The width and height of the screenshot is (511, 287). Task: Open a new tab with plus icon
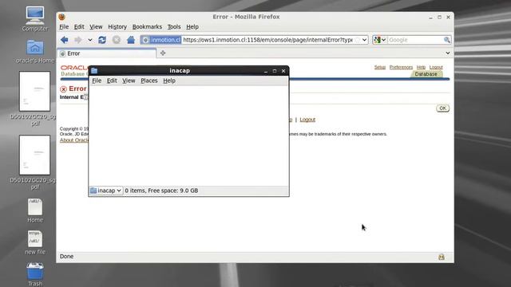pos(163,53)
